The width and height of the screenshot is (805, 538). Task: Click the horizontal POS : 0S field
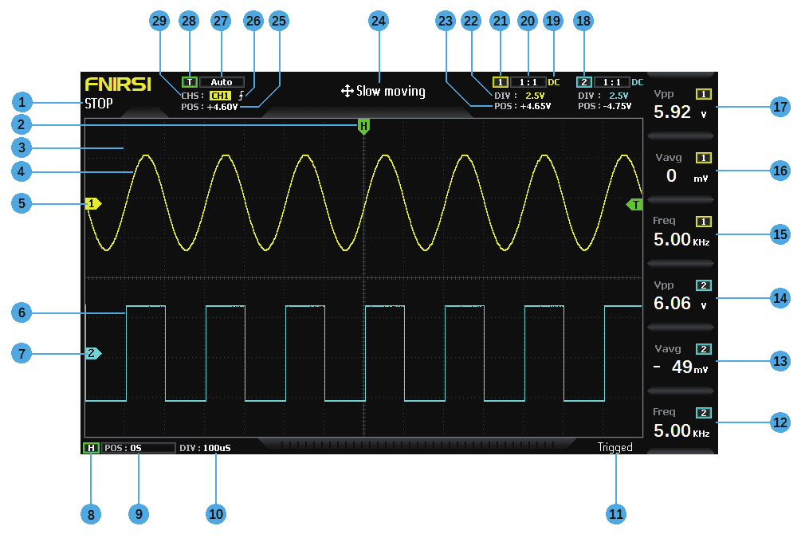click(x=139, y=448)
